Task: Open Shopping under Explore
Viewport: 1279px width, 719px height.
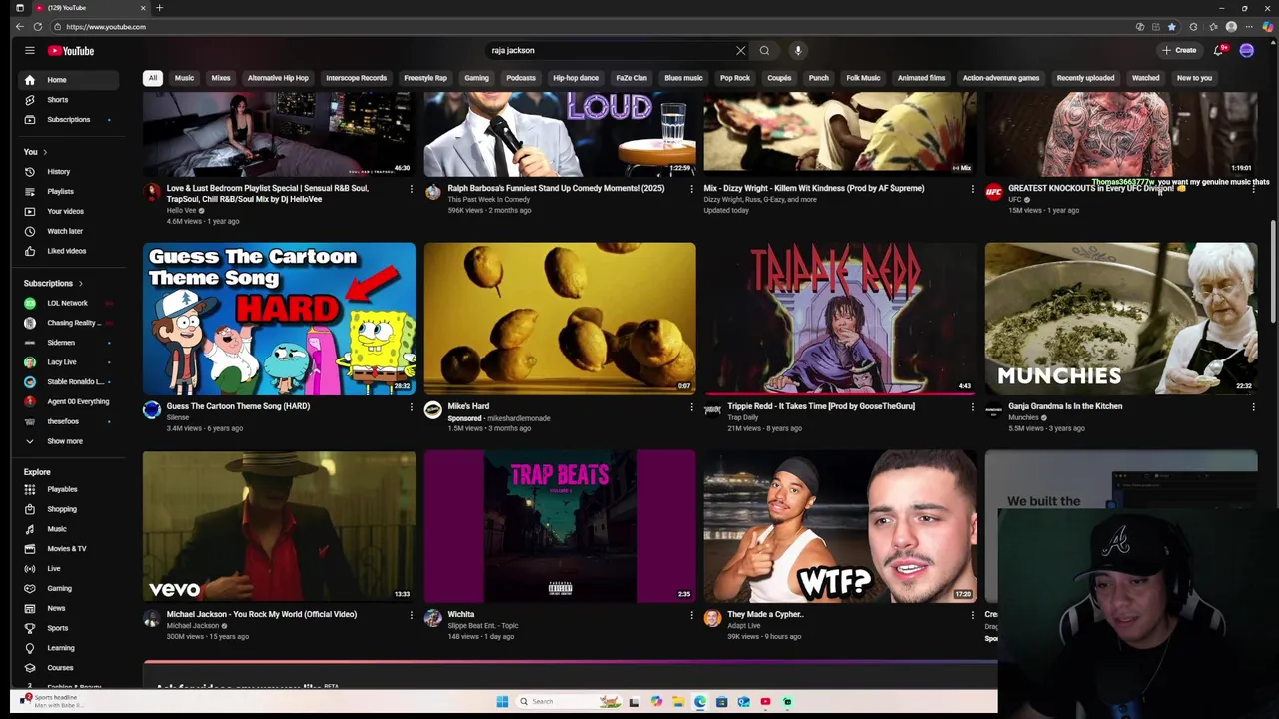Action: [68, 509]
